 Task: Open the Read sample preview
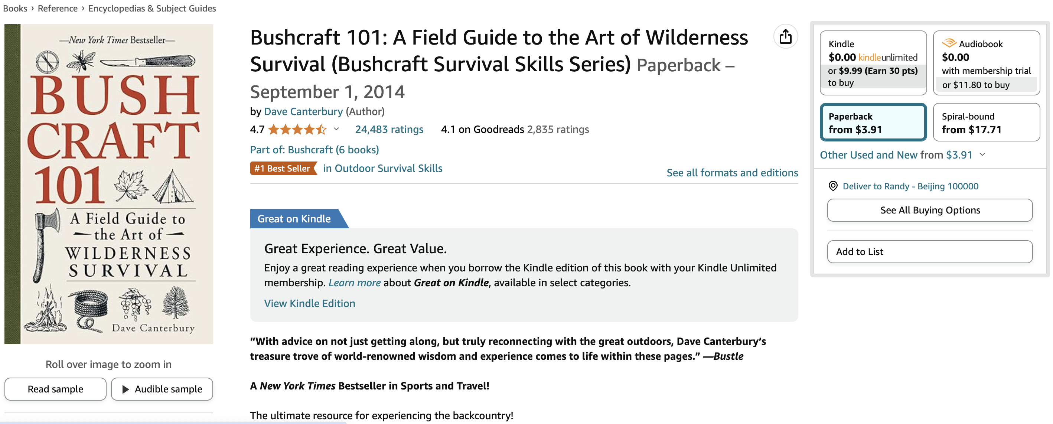pos(55,389)
